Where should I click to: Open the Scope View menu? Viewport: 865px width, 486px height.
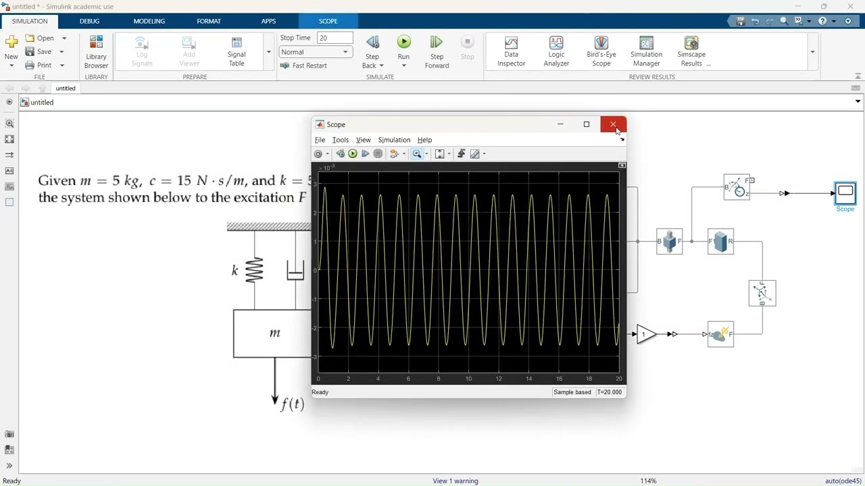[x=363, y=140]
